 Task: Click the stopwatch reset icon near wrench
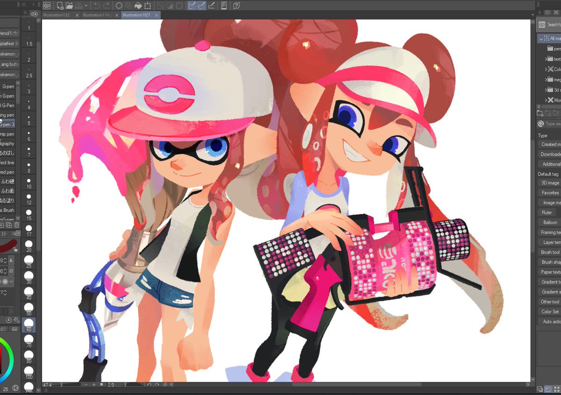pyautogui.click(x=9, y=320)
